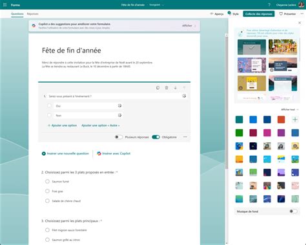Screen dimensions: 306x245
Task: Open Cheyenne Leclerc's profile avatar
Action: coord(301,5)
